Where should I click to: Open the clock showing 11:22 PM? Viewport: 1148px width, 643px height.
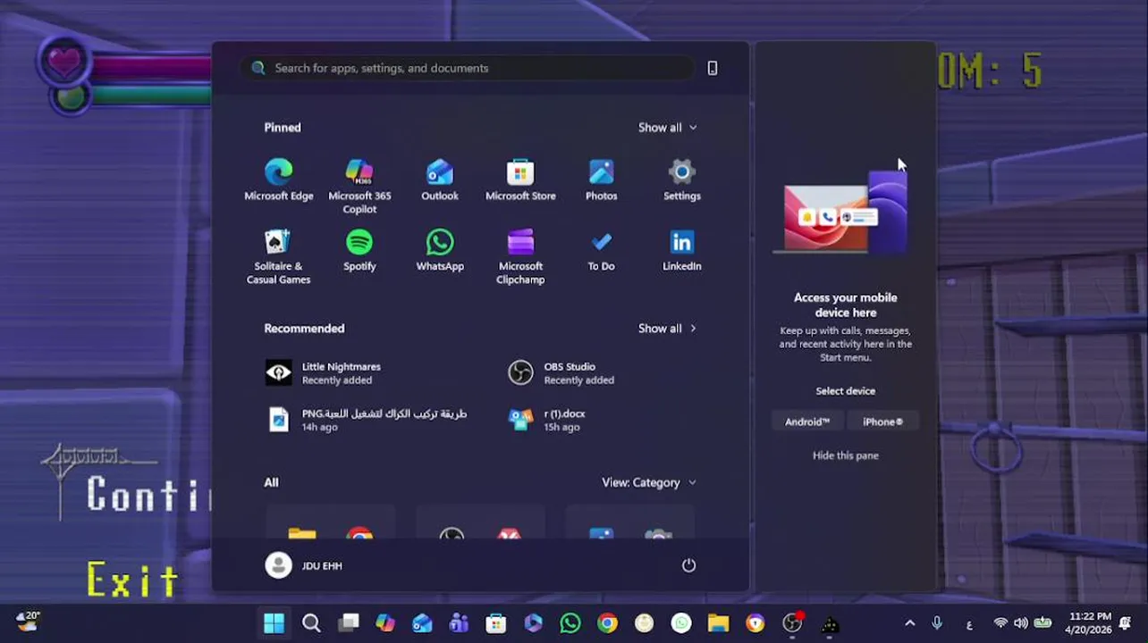(1089, 622)
